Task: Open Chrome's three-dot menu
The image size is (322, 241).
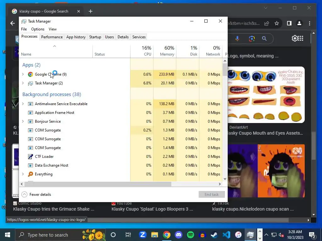Action: coord(309,23)
